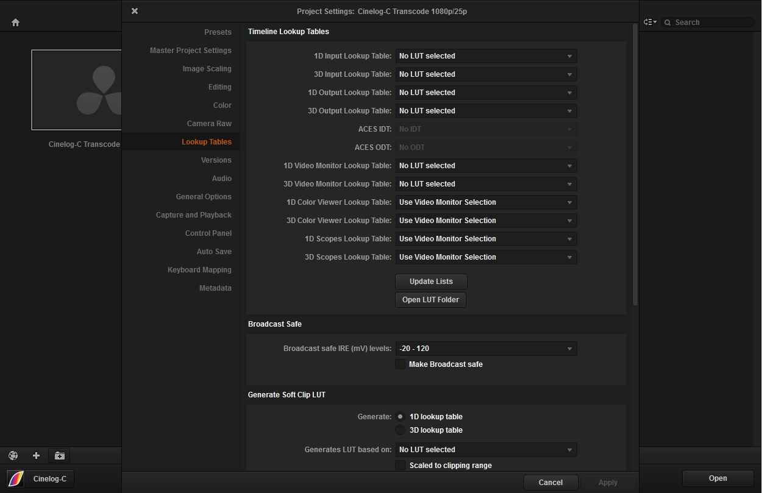The width and height of the screenshot is (762, 493).
Task: Click the plus icon to add a new project
Action: tap(36, 455)
